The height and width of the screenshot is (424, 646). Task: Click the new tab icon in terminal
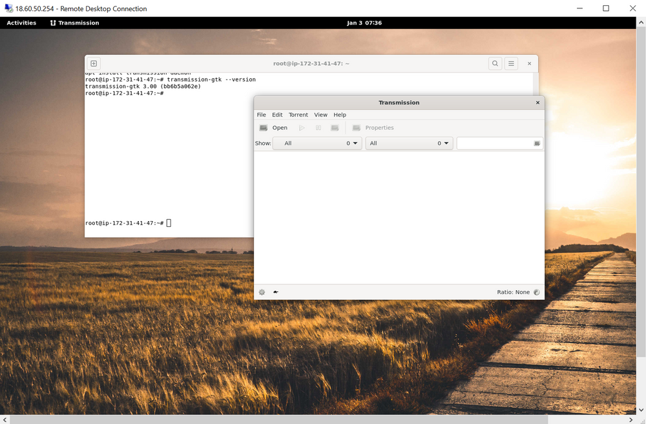pos(93,63)
